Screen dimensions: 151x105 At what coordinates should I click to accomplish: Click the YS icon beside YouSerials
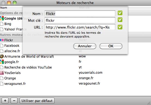(2, 73)
